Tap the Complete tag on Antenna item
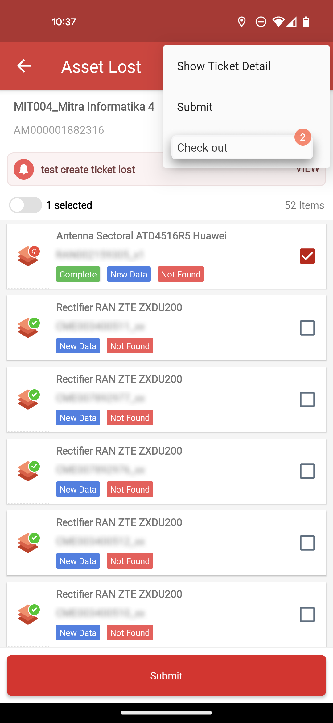The width and height of the screenshot is (333, 723). click(x=78, y=274)
